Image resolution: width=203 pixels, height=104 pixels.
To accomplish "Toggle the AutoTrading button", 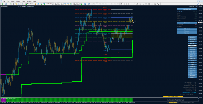I will point(48,4).
